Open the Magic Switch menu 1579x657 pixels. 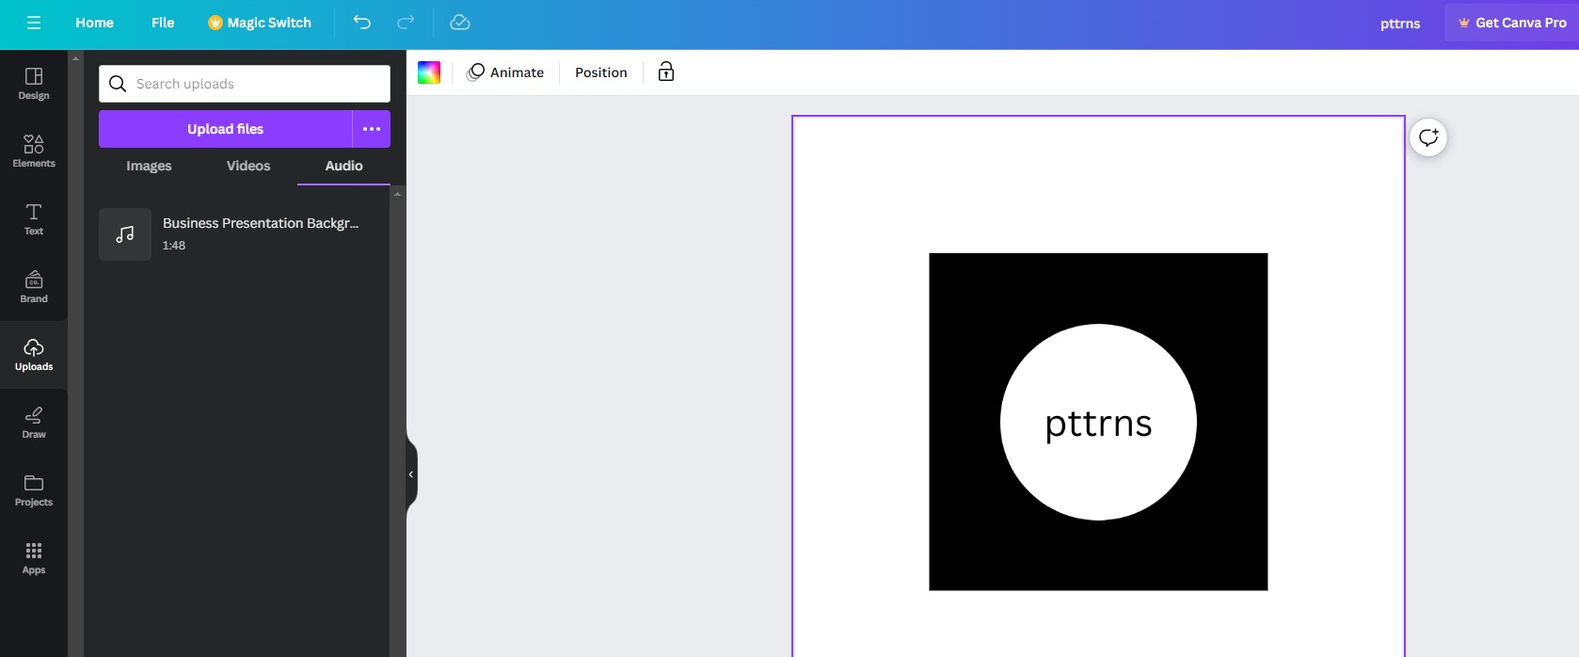tap(260, 23)
